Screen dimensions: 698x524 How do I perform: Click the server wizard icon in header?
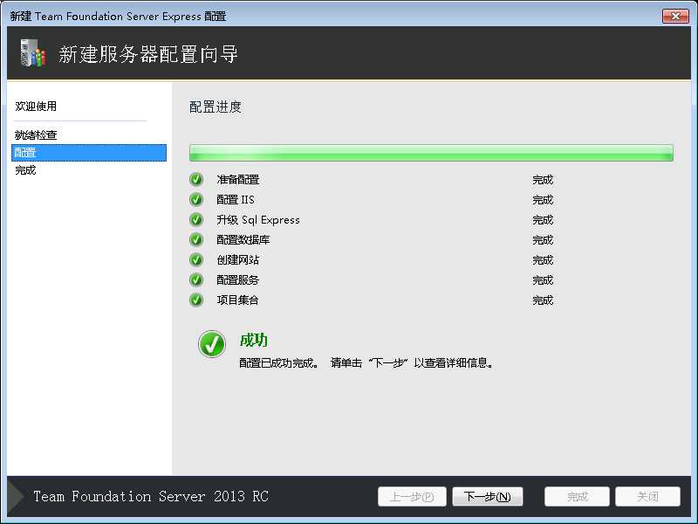point(33,53)
